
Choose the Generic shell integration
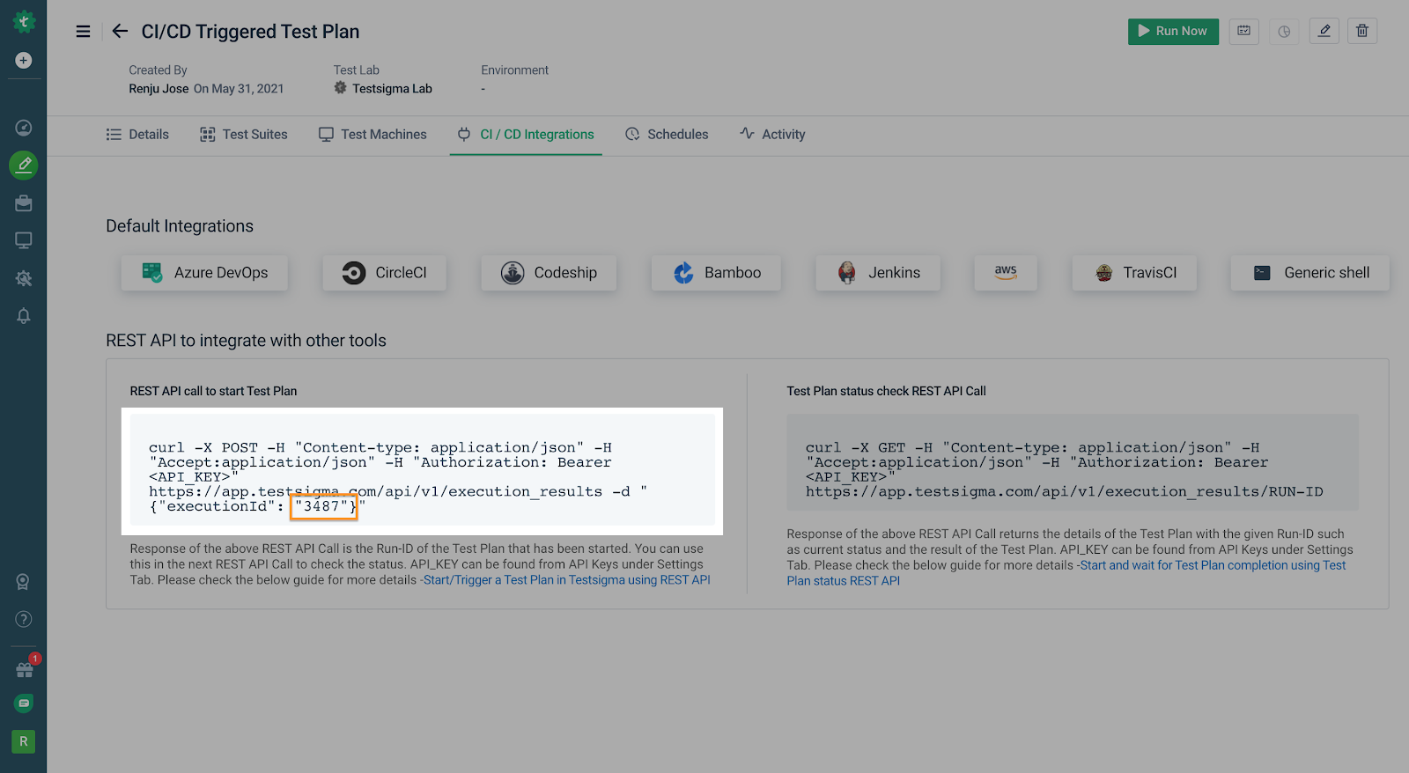click(1310, 273)
